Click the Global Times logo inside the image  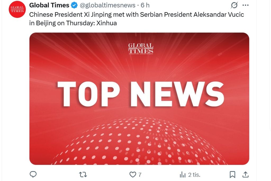141,48
